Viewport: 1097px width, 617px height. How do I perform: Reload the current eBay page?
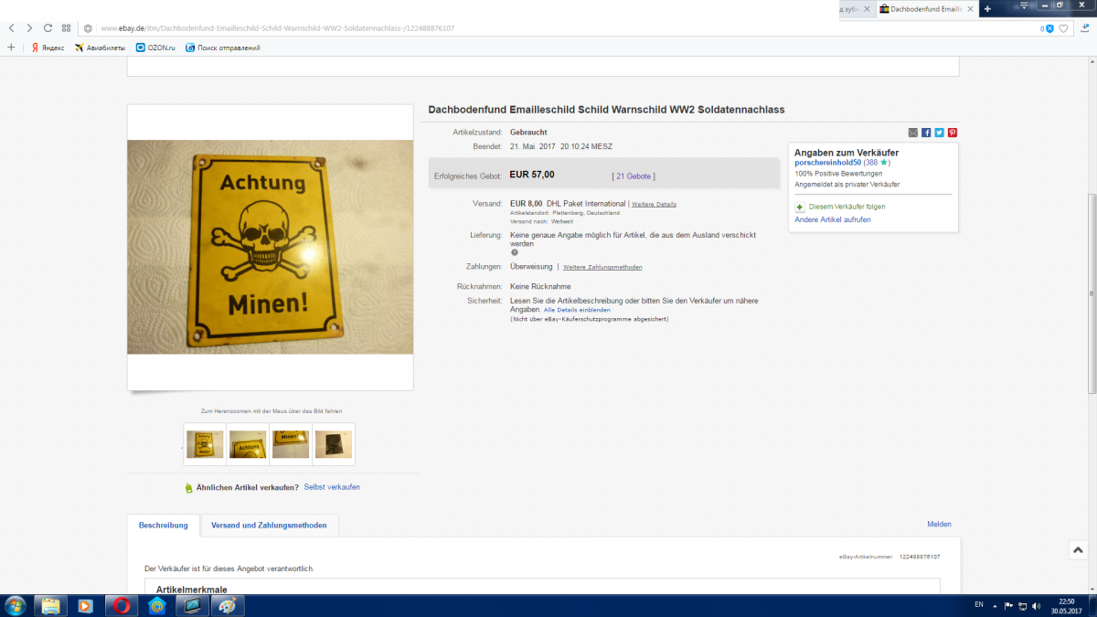click(48, 28)
